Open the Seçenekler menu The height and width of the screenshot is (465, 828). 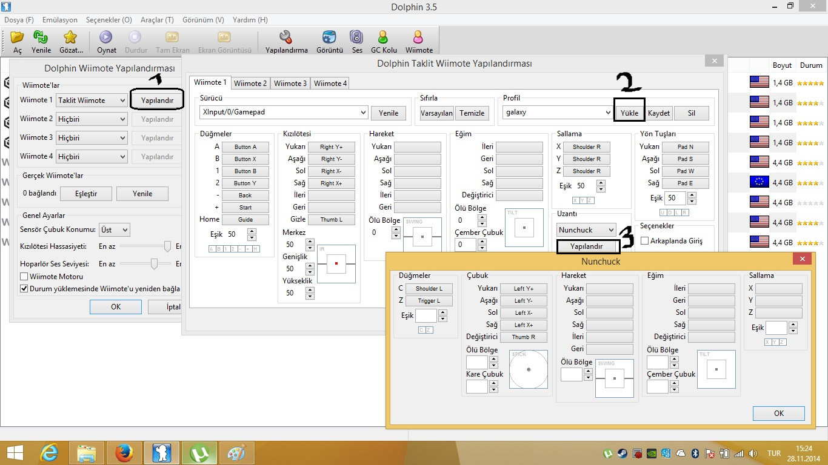pyautogui.click(x=109, y=20)
